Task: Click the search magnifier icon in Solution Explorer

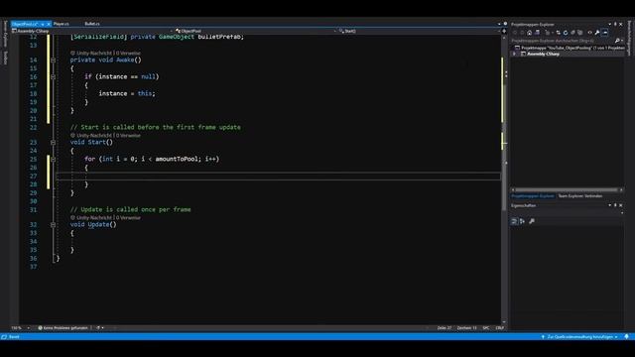Action: 617,41
